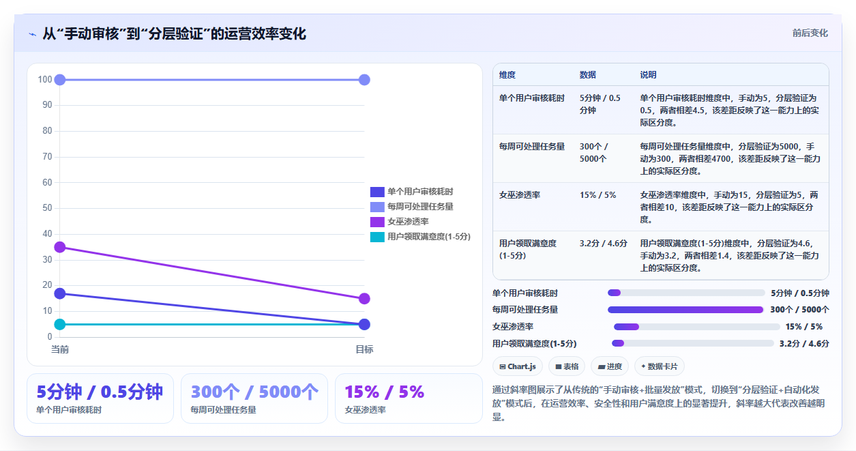Viewport: 856px width, 451px height.
Task: Click the 每周可处理任务量 progress bar
Action: (x=685, y=310)
